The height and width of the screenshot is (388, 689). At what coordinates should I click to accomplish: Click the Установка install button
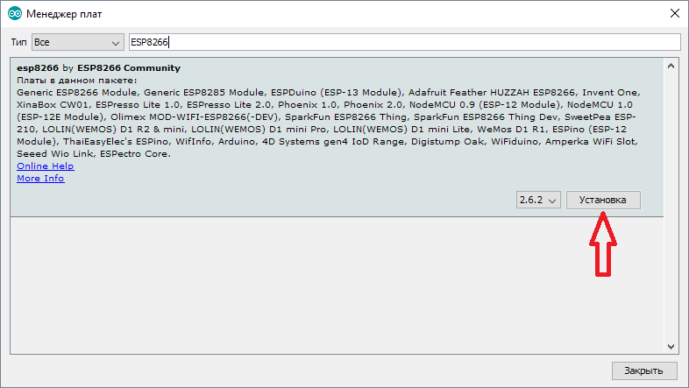603,200
